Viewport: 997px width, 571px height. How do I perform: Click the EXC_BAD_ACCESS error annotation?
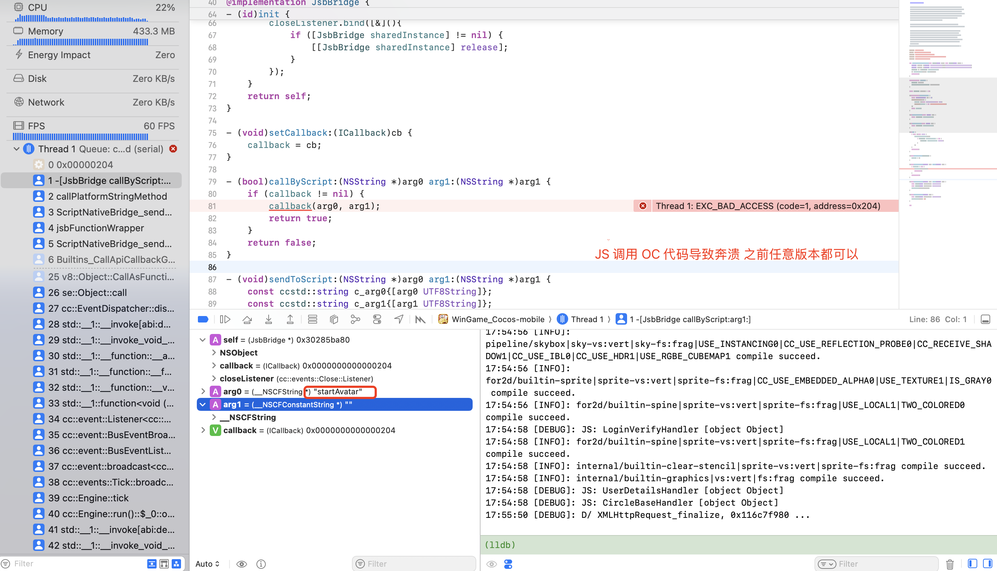(768, 206)
